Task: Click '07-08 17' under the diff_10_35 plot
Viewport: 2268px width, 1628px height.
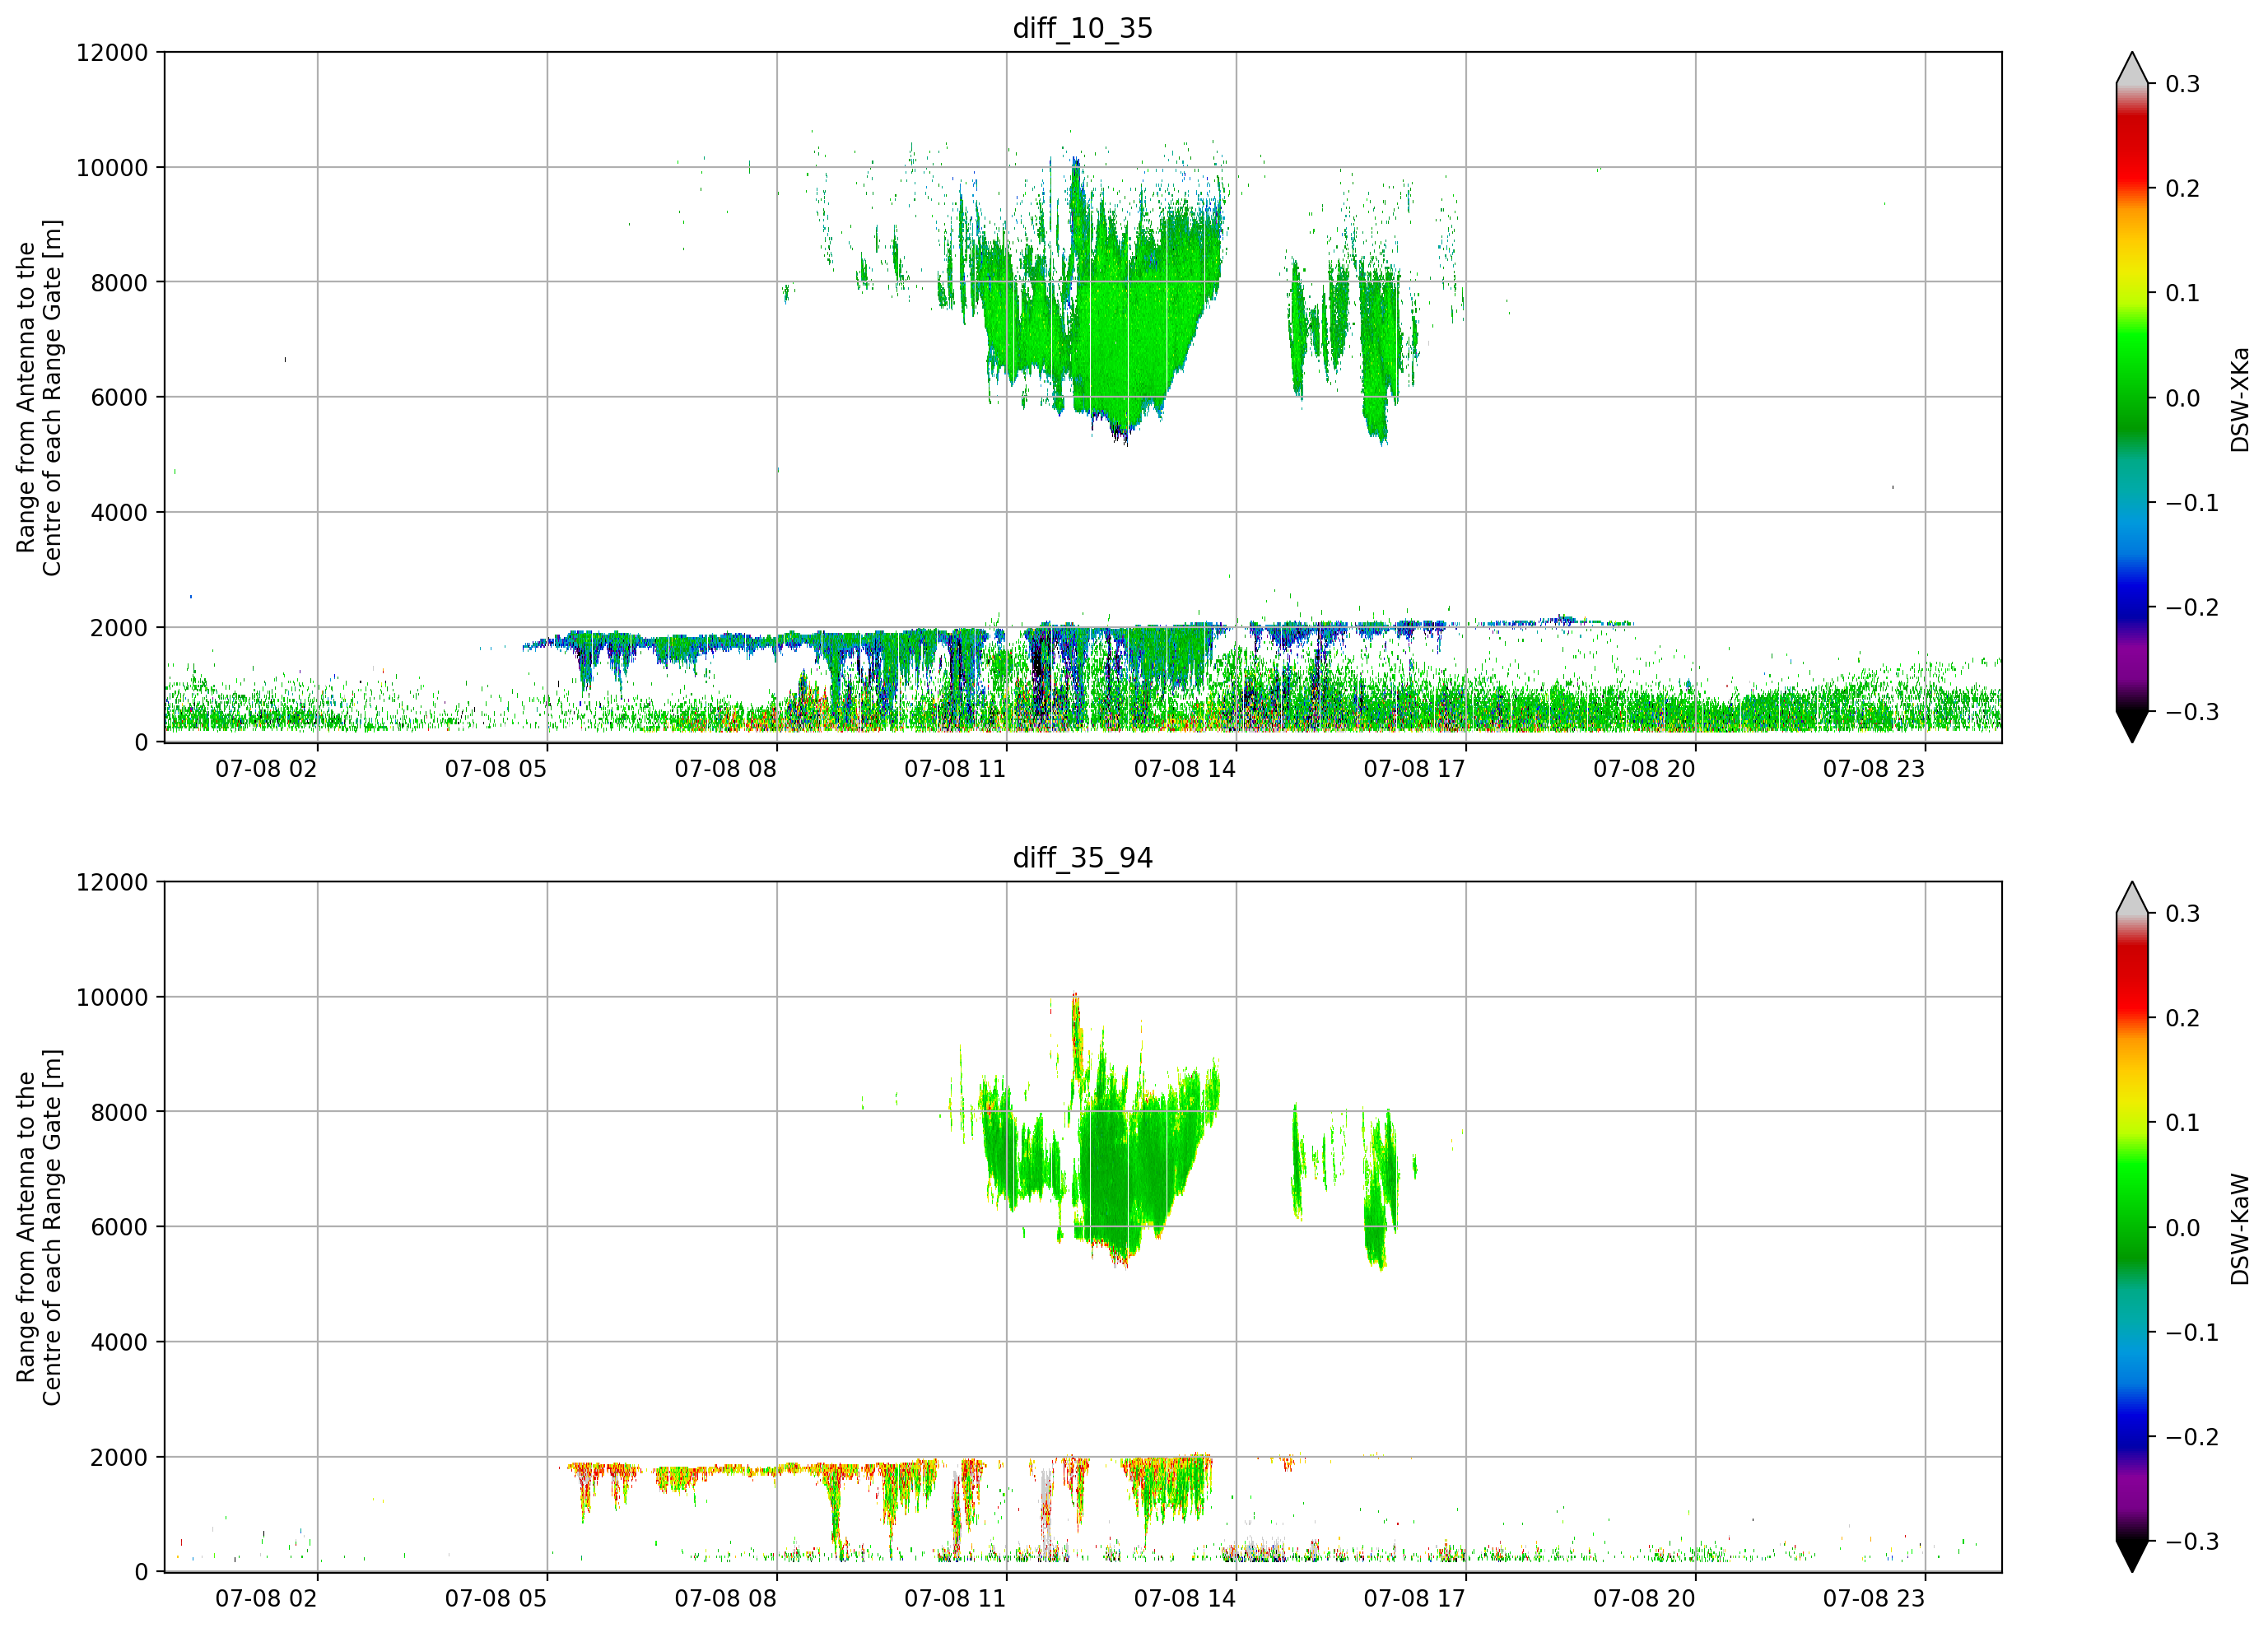Action: click(x=1415, y=769)
